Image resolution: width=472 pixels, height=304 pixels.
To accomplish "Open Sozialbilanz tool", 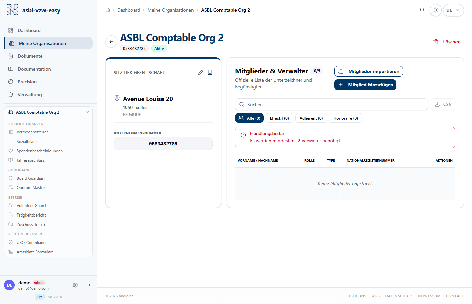I will [x=48, y=142].
